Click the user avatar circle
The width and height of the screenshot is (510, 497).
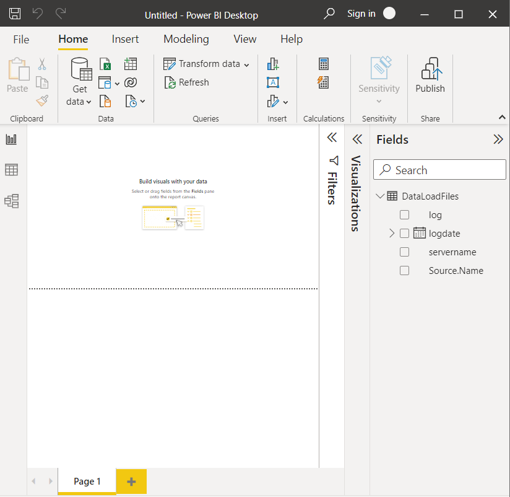point(389,14)
